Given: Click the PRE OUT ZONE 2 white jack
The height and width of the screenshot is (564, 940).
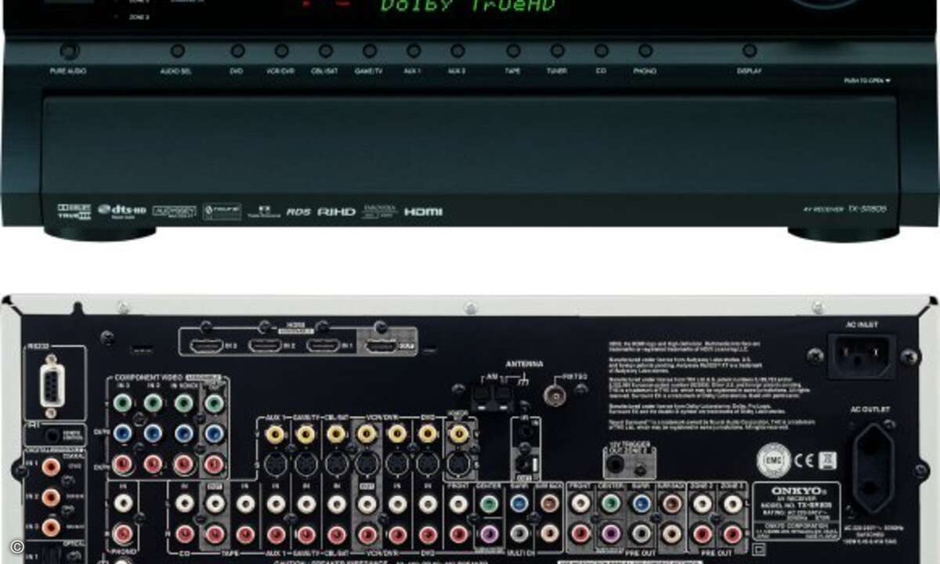Looking at the screenshot, I should (x=703, y=503).
